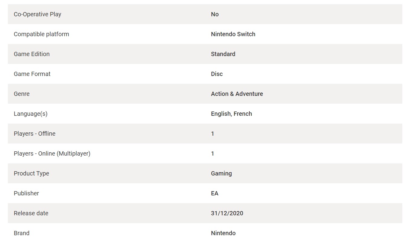Image resolution: width=405 pixels, height=243 pixels.
Task: Select the Action & Adventure value
Action: click(237, 94)
